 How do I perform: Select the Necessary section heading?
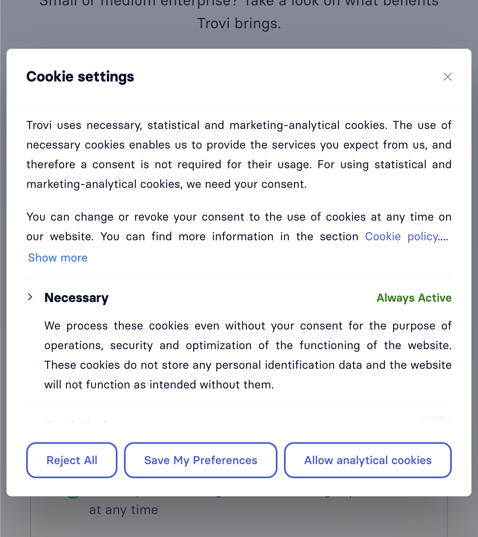tap(77, 298)
